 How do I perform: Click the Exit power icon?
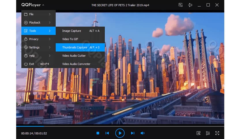coord(26,64)
